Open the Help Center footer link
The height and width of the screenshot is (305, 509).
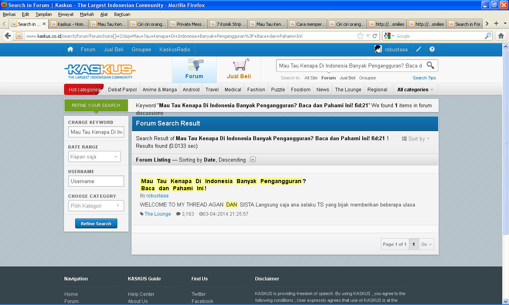[x=141, y=294]
